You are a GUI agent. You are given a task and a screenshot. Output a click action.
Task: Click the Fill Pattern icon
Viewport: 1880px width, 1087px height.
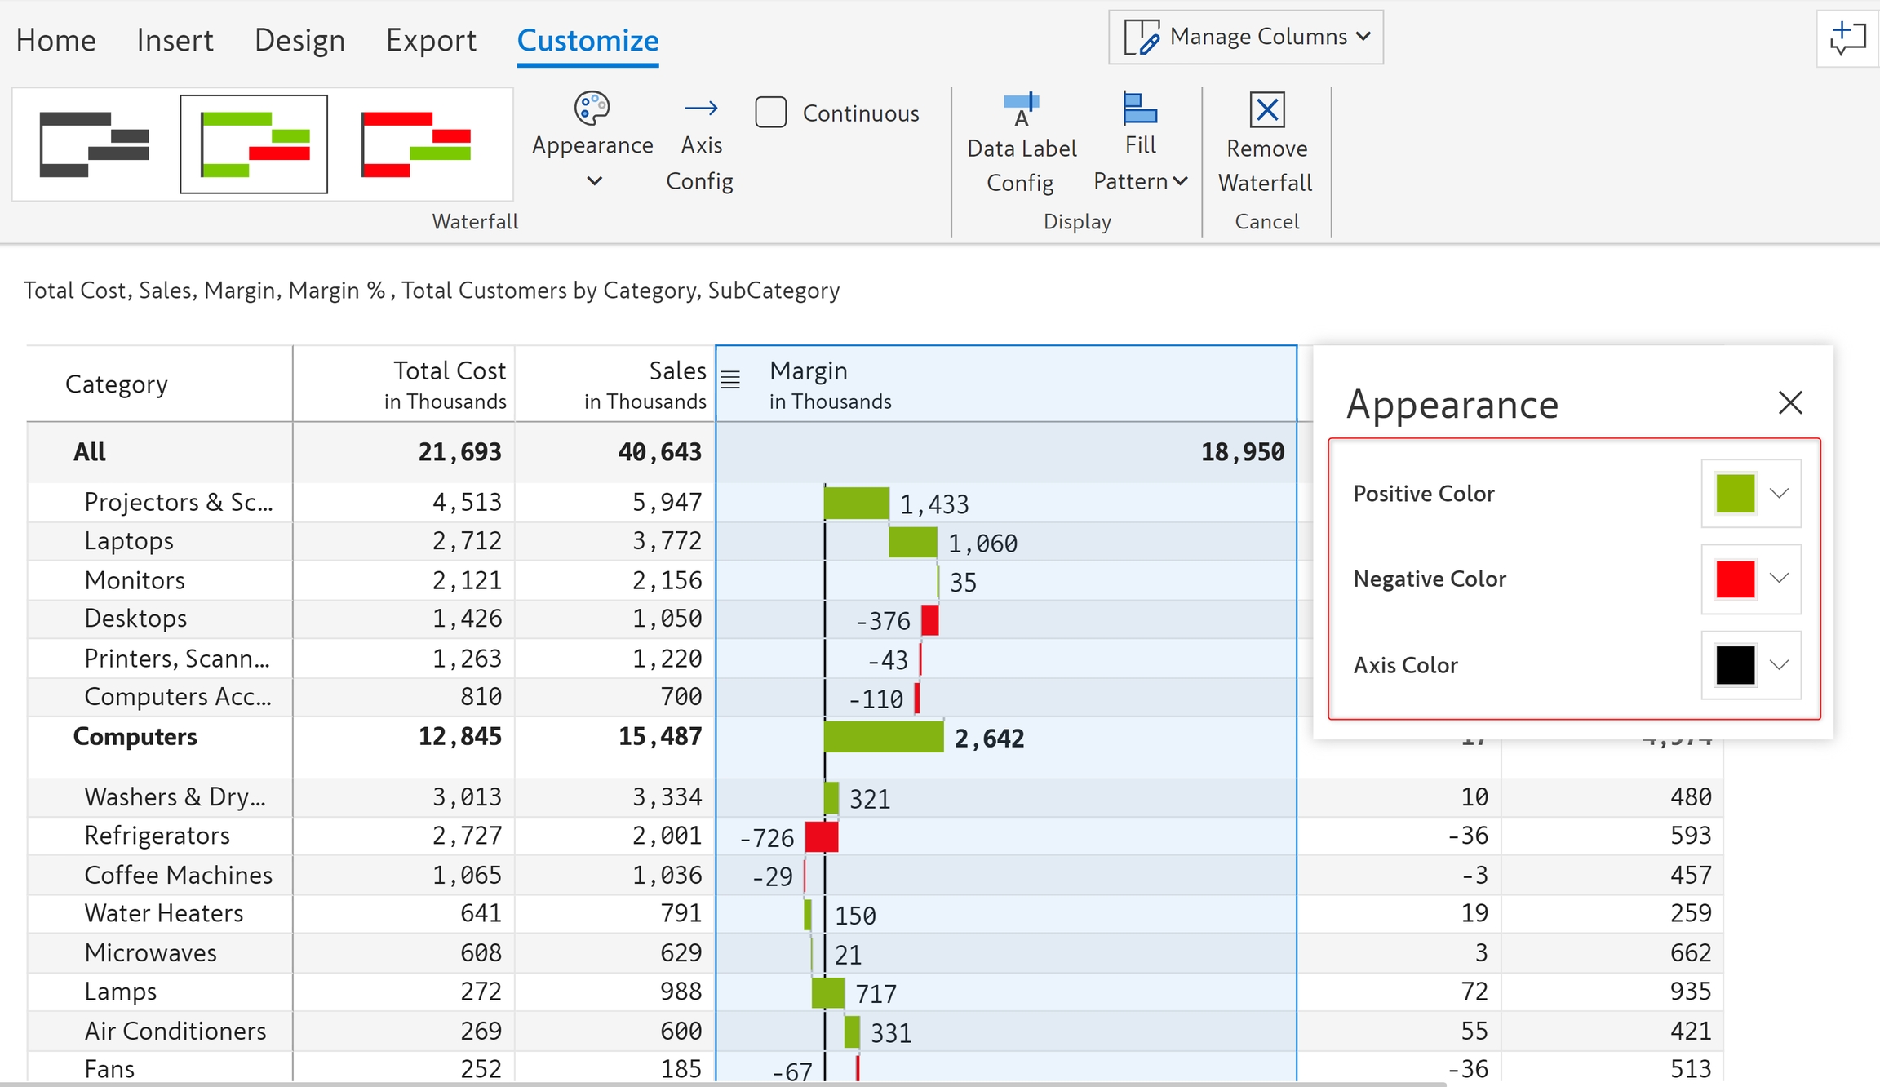pos(1139,109)
